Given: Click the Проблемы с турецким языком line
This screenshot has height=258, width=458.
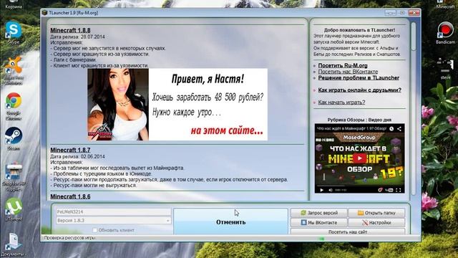Looking at the screenshot, I should (101, 173).
